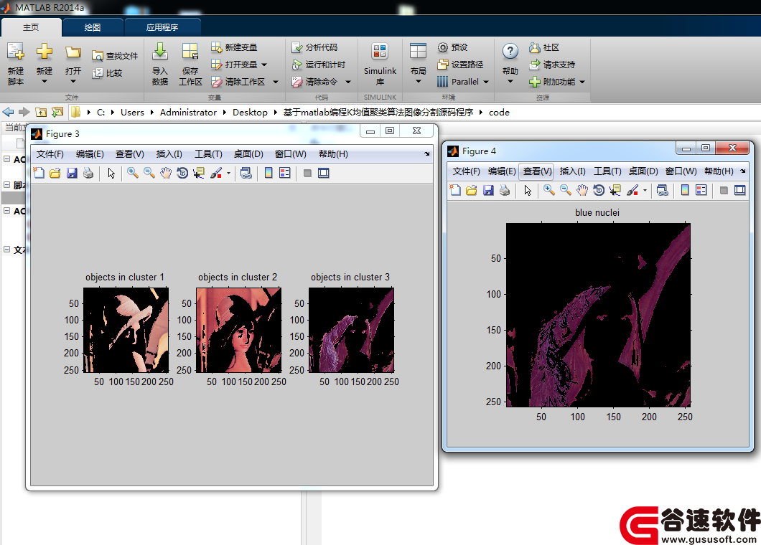Click the Find Files (查找文件) button
The image size is (761, 545).
(115, 56)
